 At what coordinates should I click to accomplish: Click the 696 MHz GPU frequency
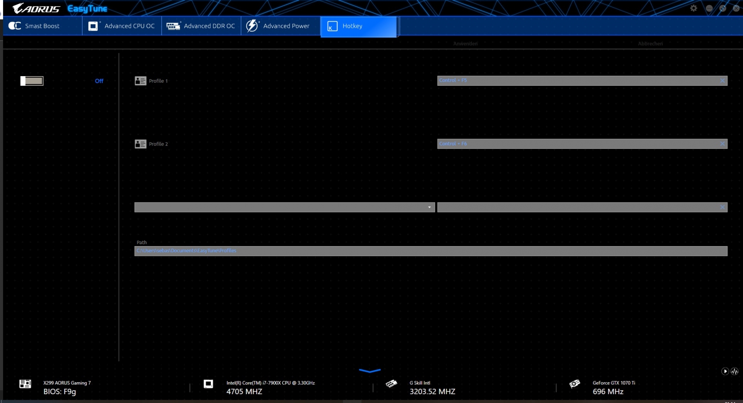(x=608, y=391)
